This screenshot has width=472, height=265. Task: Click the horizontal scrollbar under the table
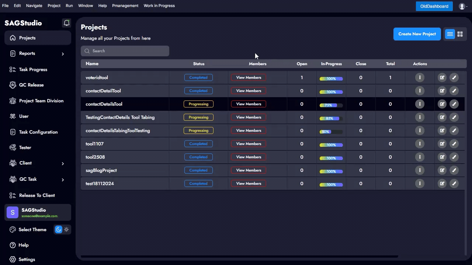239,256
